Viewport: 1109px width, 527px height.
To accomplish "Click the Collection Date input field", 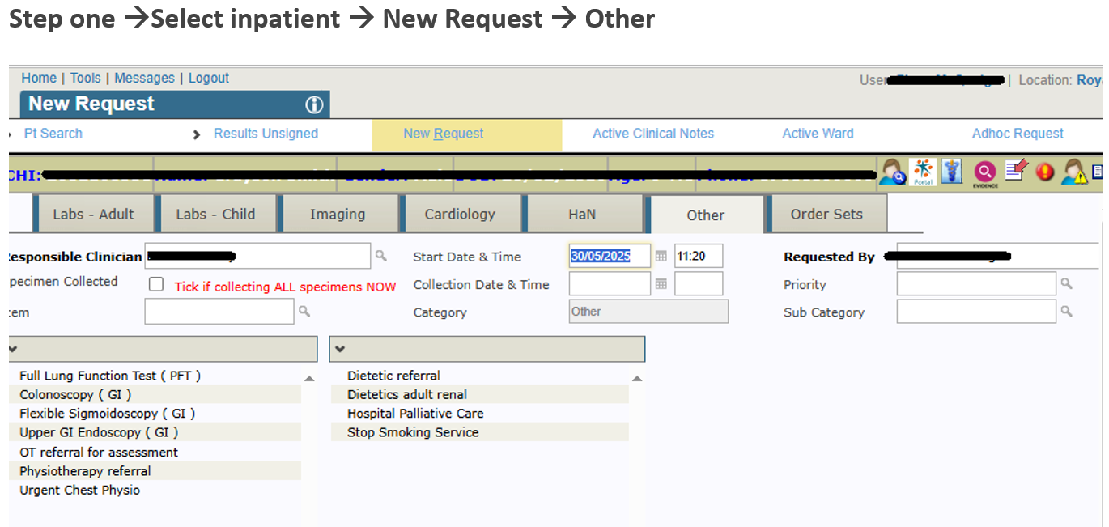I will pyautogui.click(x=610, y=284).
